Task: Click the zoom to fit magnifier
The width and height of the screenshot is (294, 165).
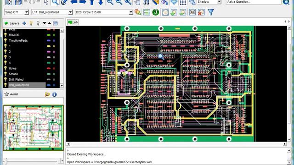Action: click(x=128, y=2)
